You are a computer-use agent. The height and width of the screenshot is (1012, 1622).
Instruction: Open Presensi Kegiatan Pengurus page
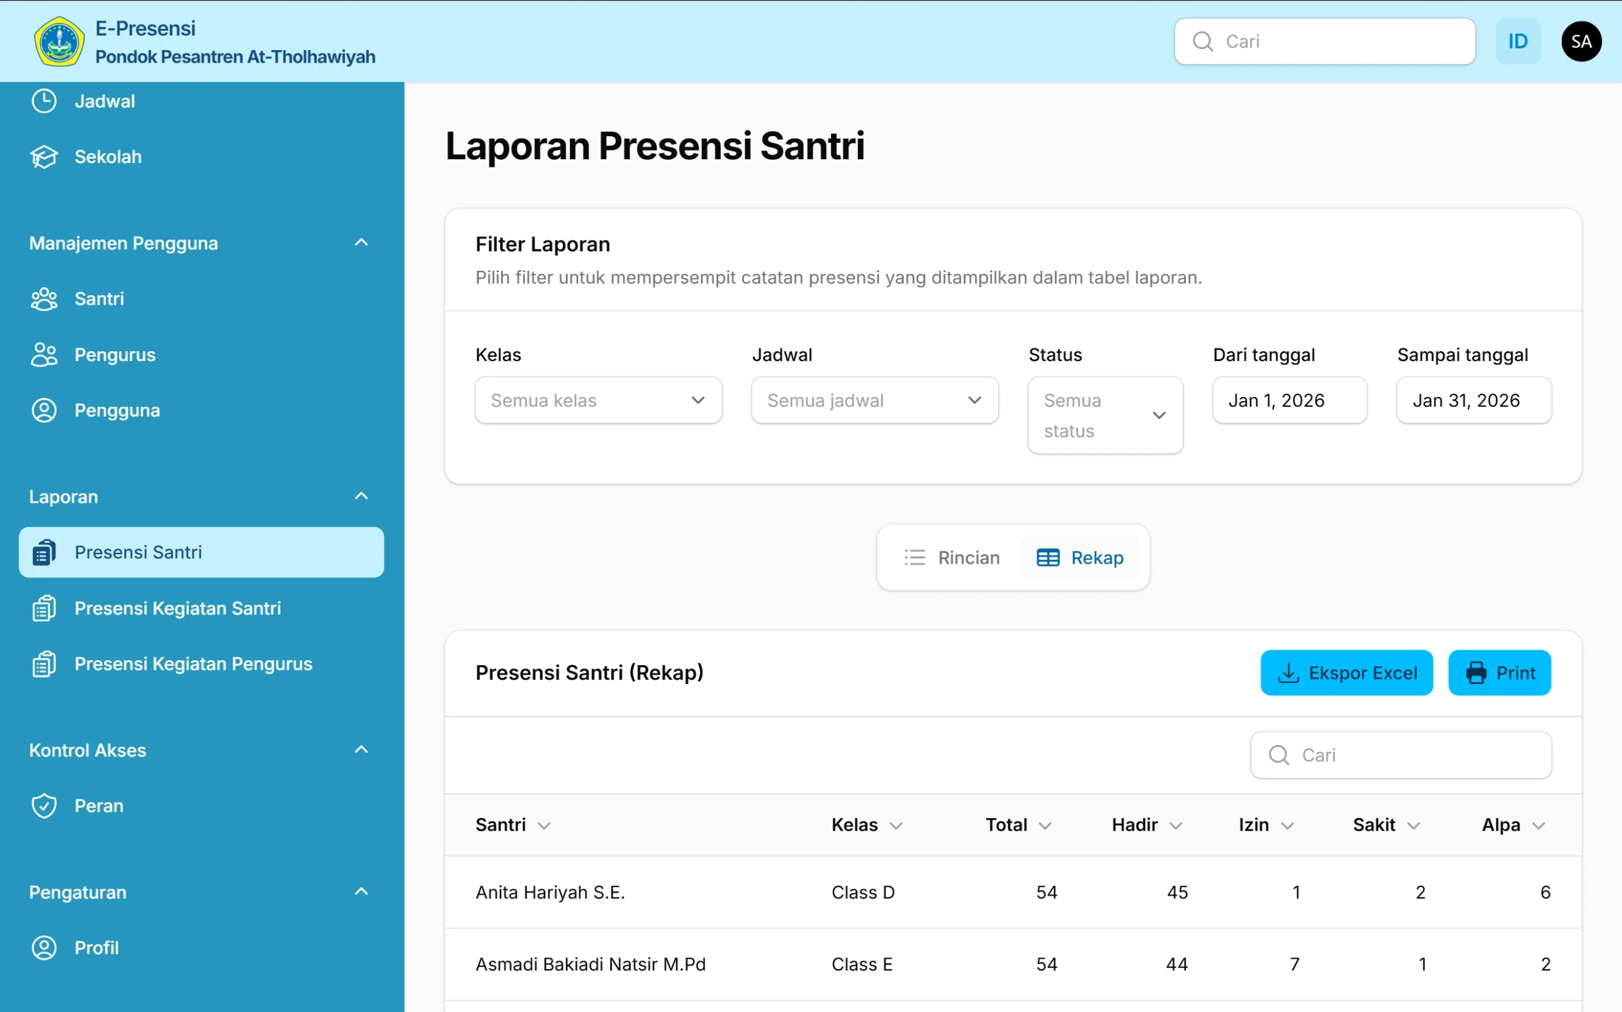click(193, 663)
